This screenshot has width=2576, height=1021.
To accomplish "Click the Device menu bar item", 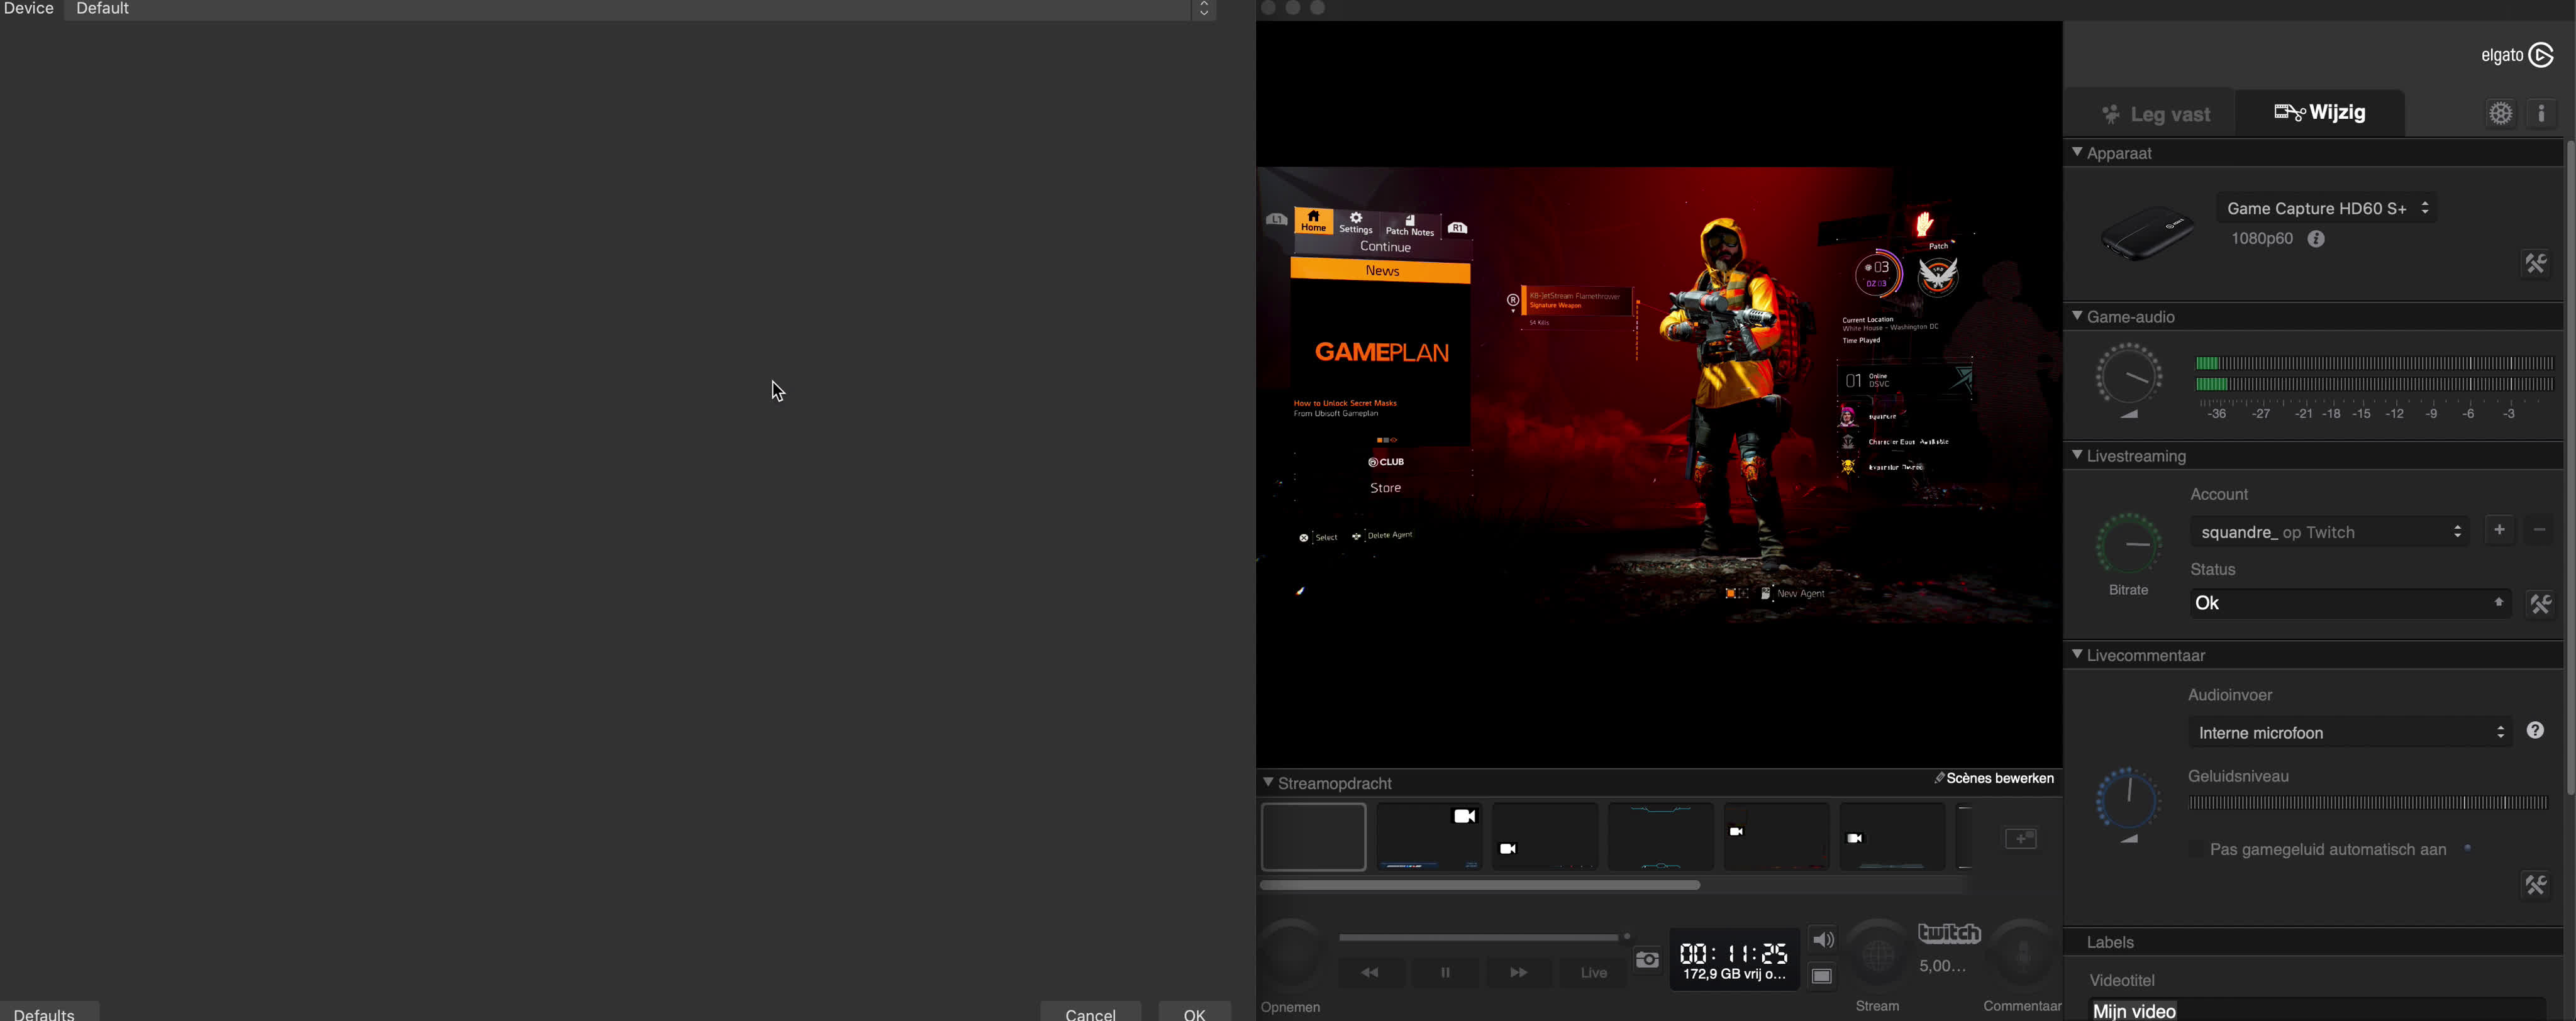I will point(28,8).
